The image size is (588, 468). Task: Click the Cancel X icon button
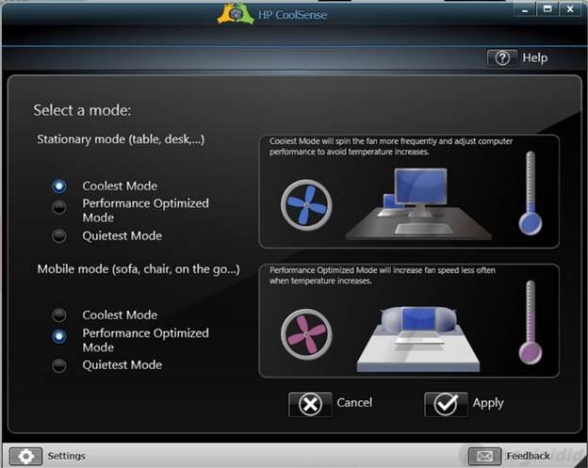coord(310,404)
